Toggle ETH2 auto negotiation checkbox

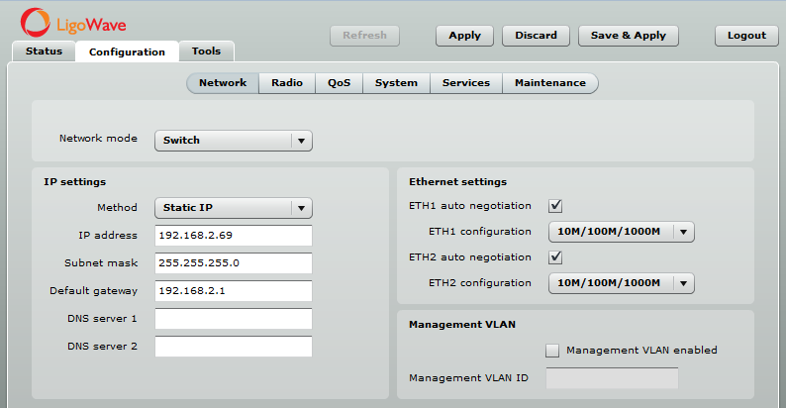click(x=555, y=257)
